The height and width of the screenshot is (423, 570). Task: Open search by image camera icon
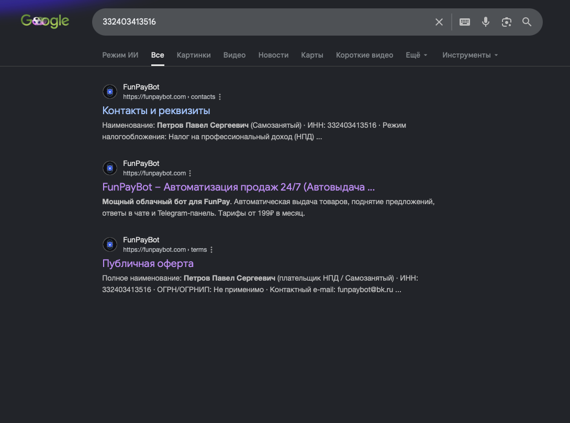(506, 22)
